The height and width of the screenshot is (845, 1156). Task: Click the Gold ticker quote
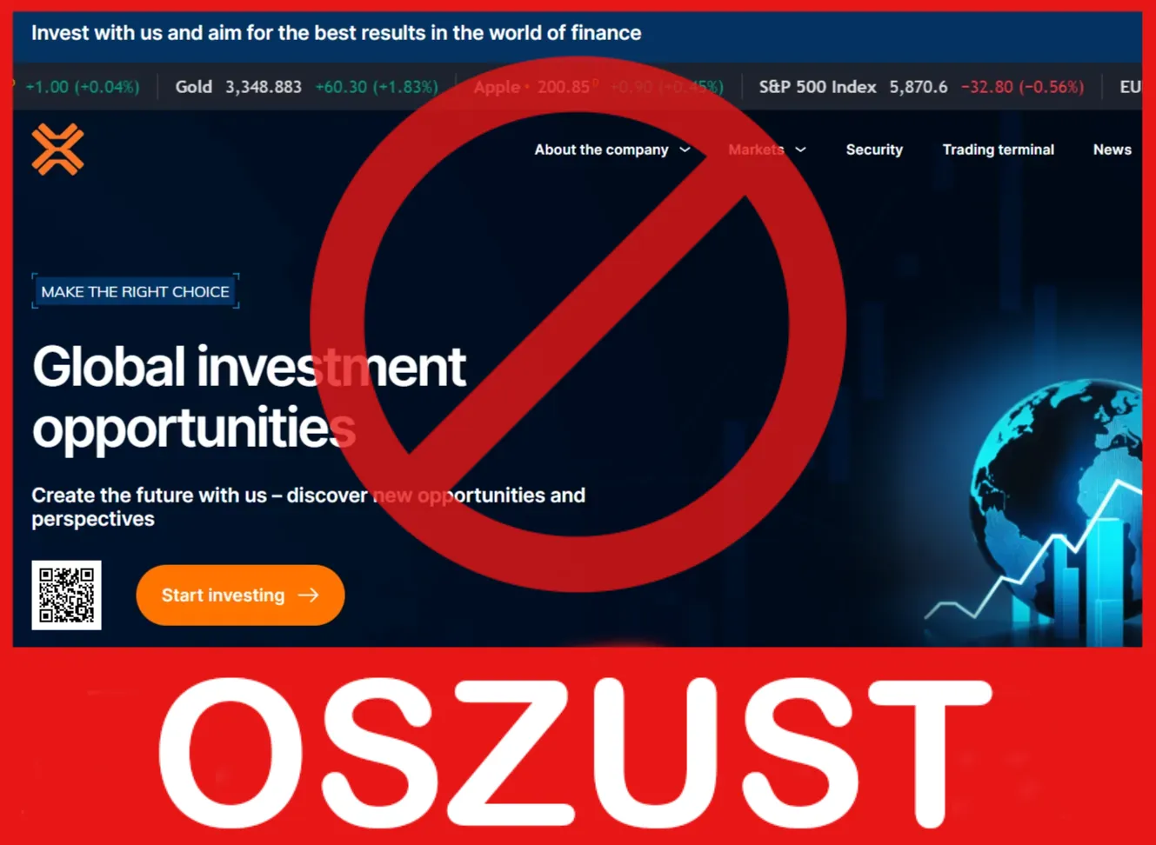307,87
